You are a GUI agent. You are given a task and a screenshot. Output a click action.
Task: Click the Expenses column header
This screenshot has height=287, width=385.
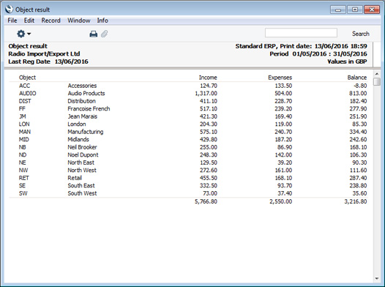280,78
